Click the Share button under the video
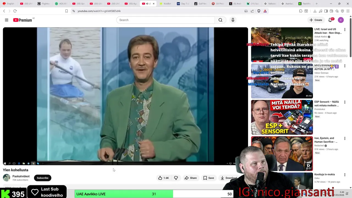Viewport: 352px width, 198px height. [191, 178]
